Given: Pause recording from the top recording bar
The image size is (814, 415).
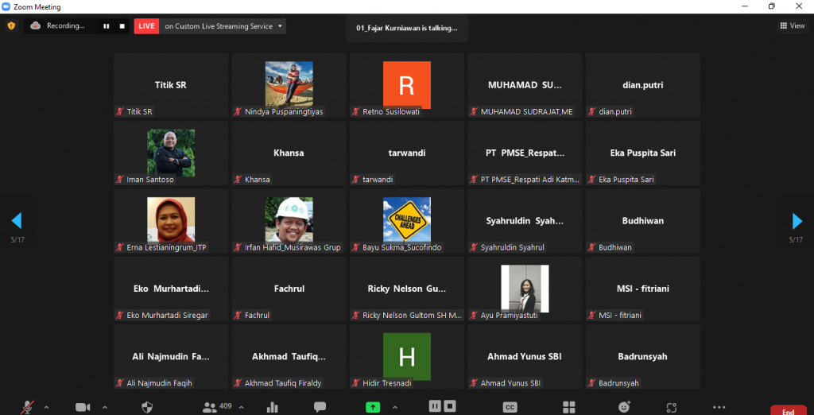Looking at the screenshot, I should pyautogui.click(x=106, y=26).
